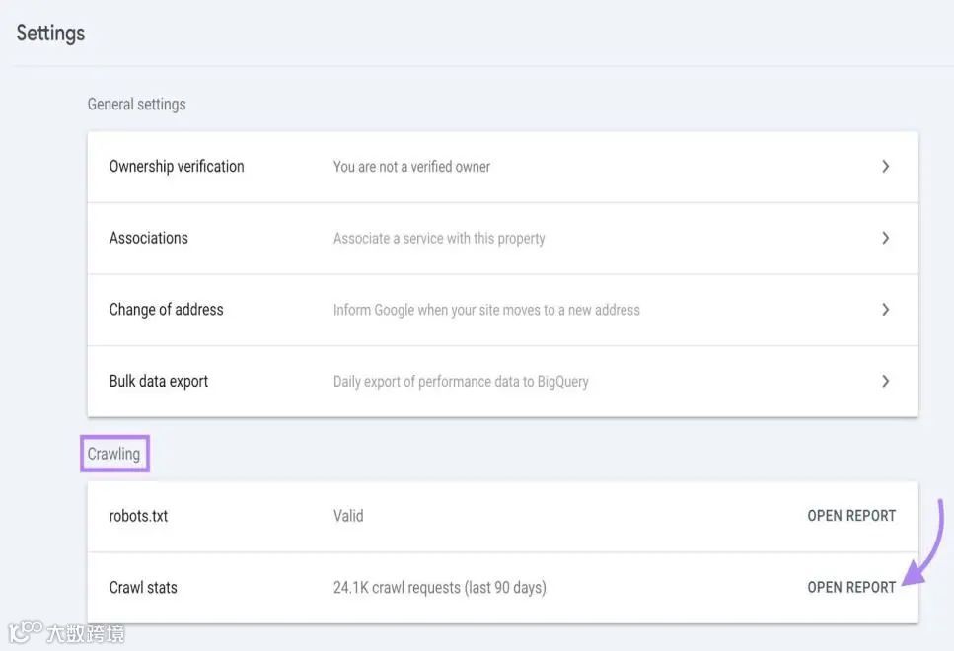
Task: Open the robots.txt report
Action: point(851,516)
